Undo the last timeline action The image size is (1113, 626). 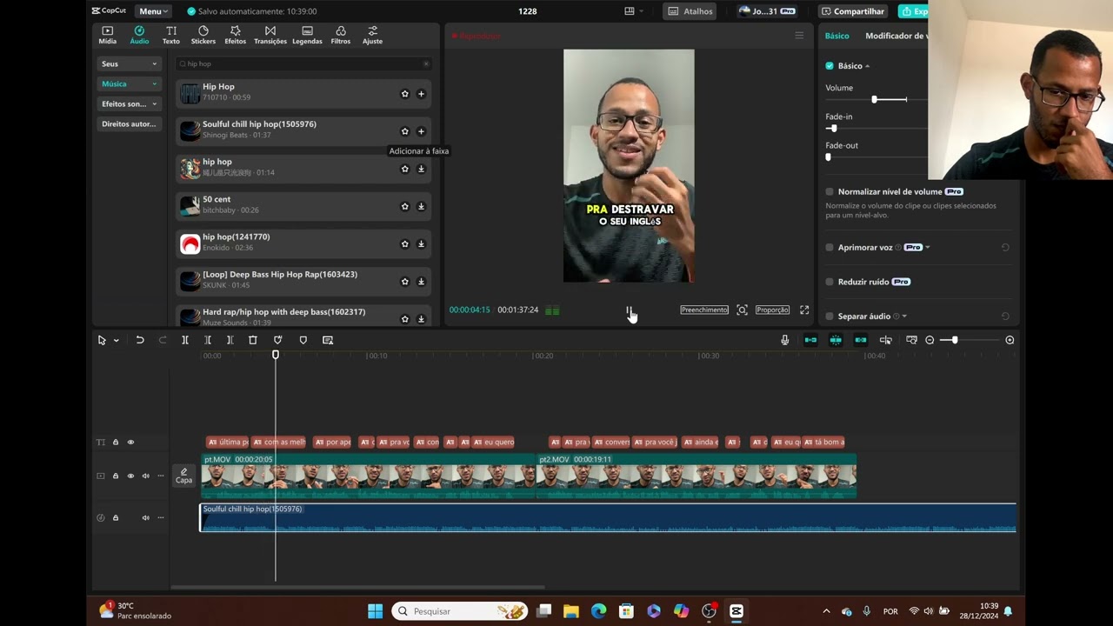coord(139,340)
